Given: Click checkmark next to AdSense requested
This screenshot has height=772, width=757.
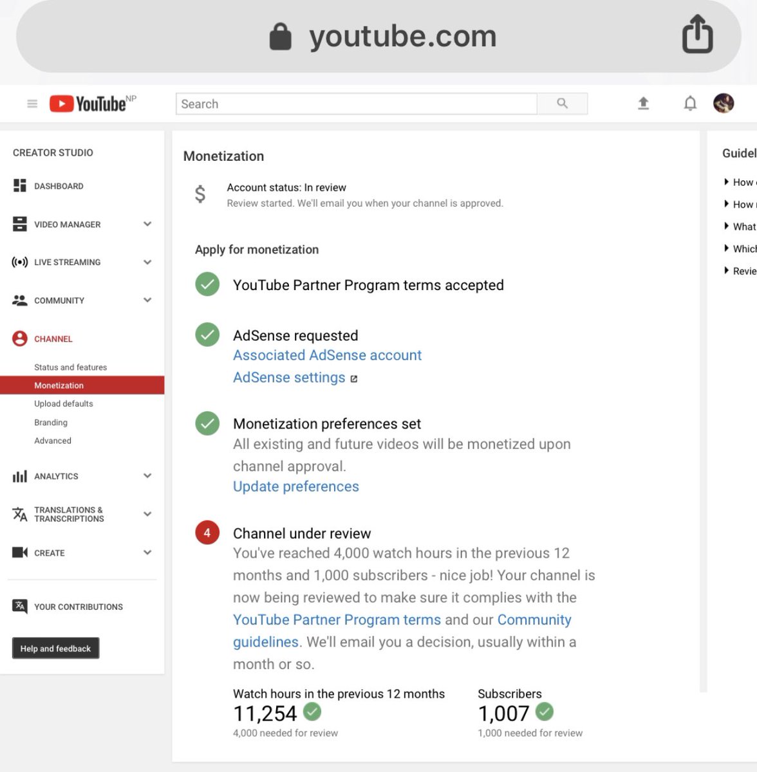Looking at the screenshot, I should coord(207,335).
